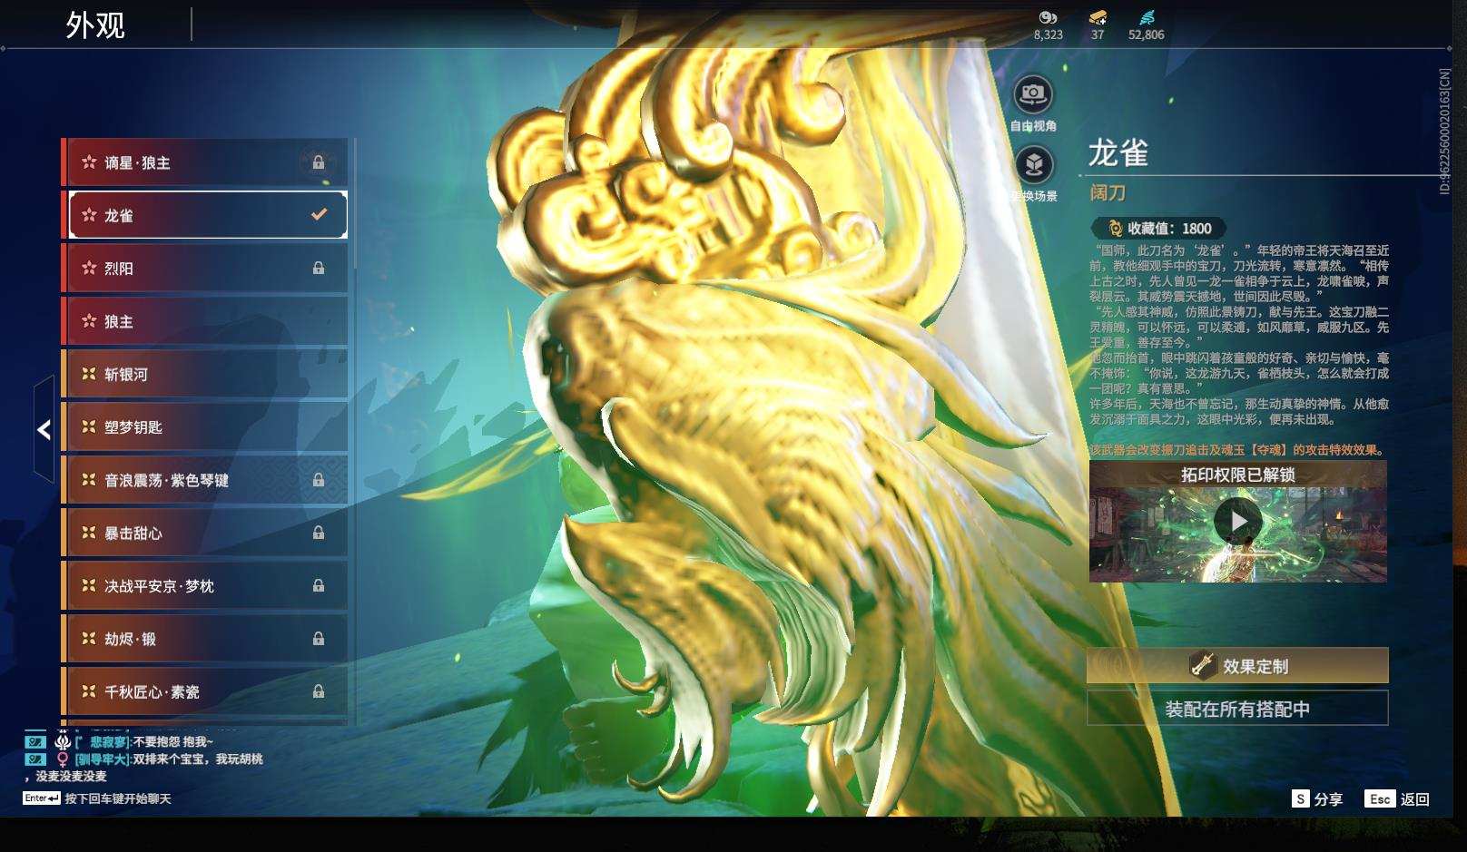Click the orange effect note about 夺魂
Viewport: 1467px width, 852px height.
click(x=1238, y=450)
